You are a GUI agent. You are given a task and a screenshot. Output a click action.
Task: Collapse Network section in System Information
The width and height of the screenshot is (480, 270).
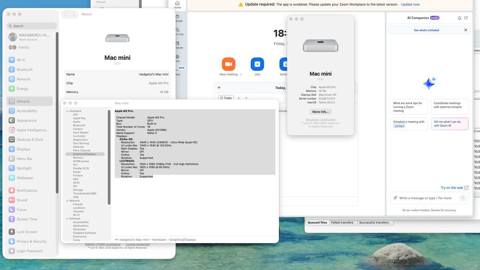pyautogui.click(x=67, y=201)
